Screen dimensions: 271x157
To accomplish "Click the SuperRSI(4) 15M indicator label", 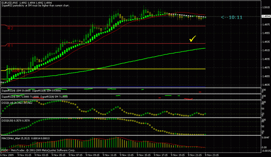I will tap(31, 91).
